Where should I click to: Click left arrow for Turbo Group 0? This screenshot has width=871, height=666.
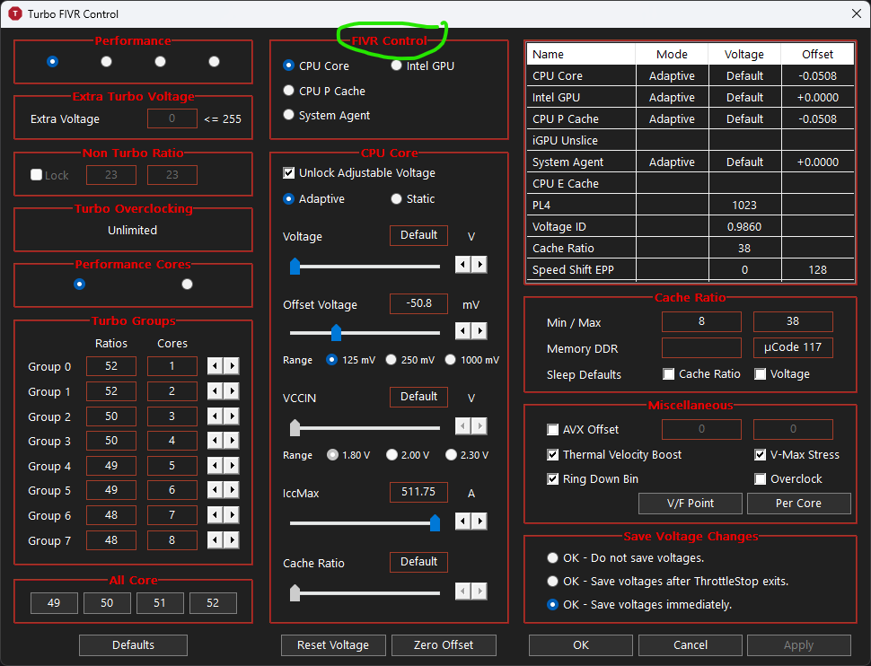pyautogui.click(x=215, y=365)
